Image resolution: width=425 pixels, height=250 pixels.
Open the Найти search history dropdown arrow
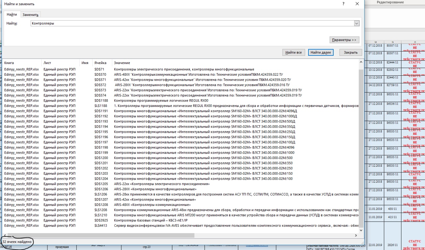point(357,23)
